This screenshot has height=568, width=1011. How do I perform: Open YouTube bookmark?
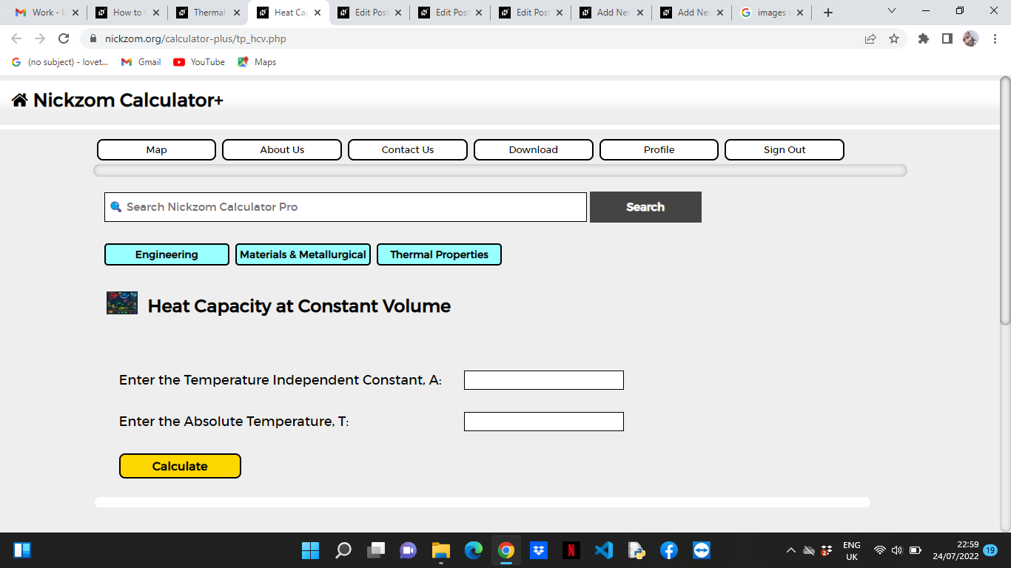point(199,62)
